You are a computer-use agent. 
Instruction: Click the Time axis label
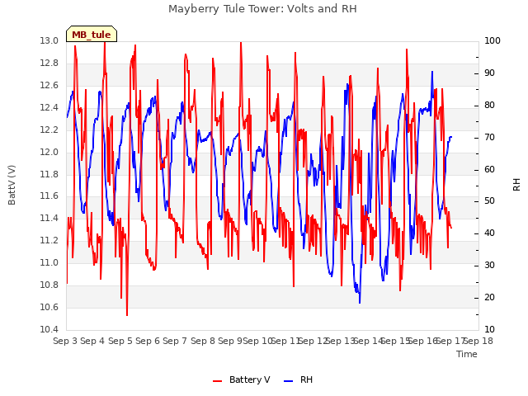pyautogui.click(x=467, y=354)
